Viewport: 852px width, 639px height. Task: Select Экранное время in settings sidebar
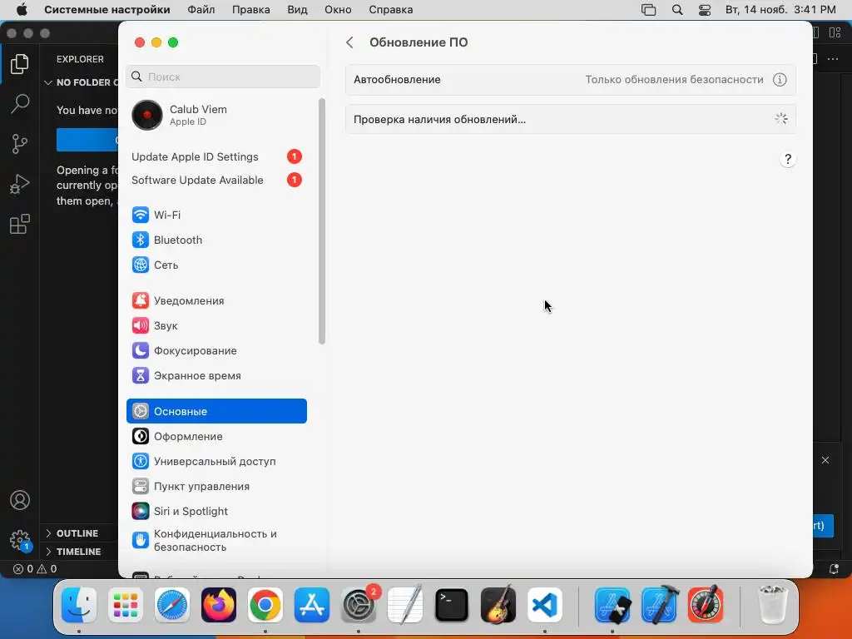pyautogui.click(x=216, y=375)
